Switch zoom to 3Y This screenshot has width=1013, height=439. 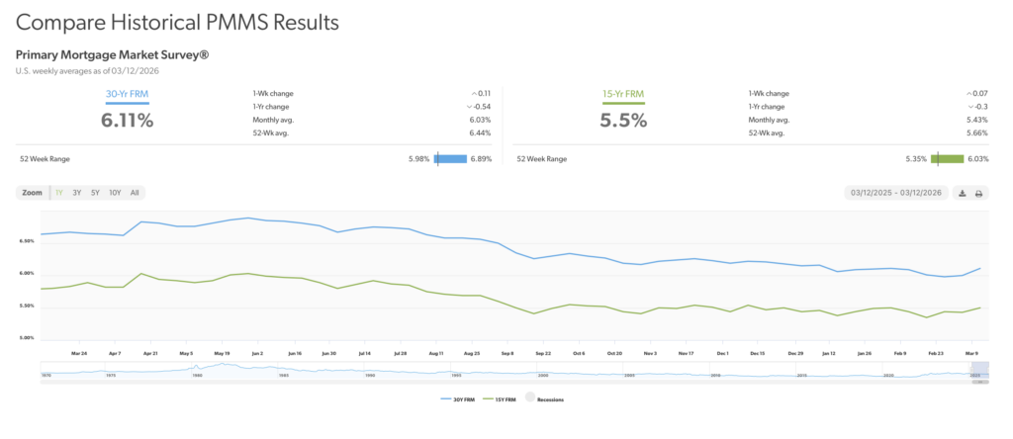(x=77, y=192)
